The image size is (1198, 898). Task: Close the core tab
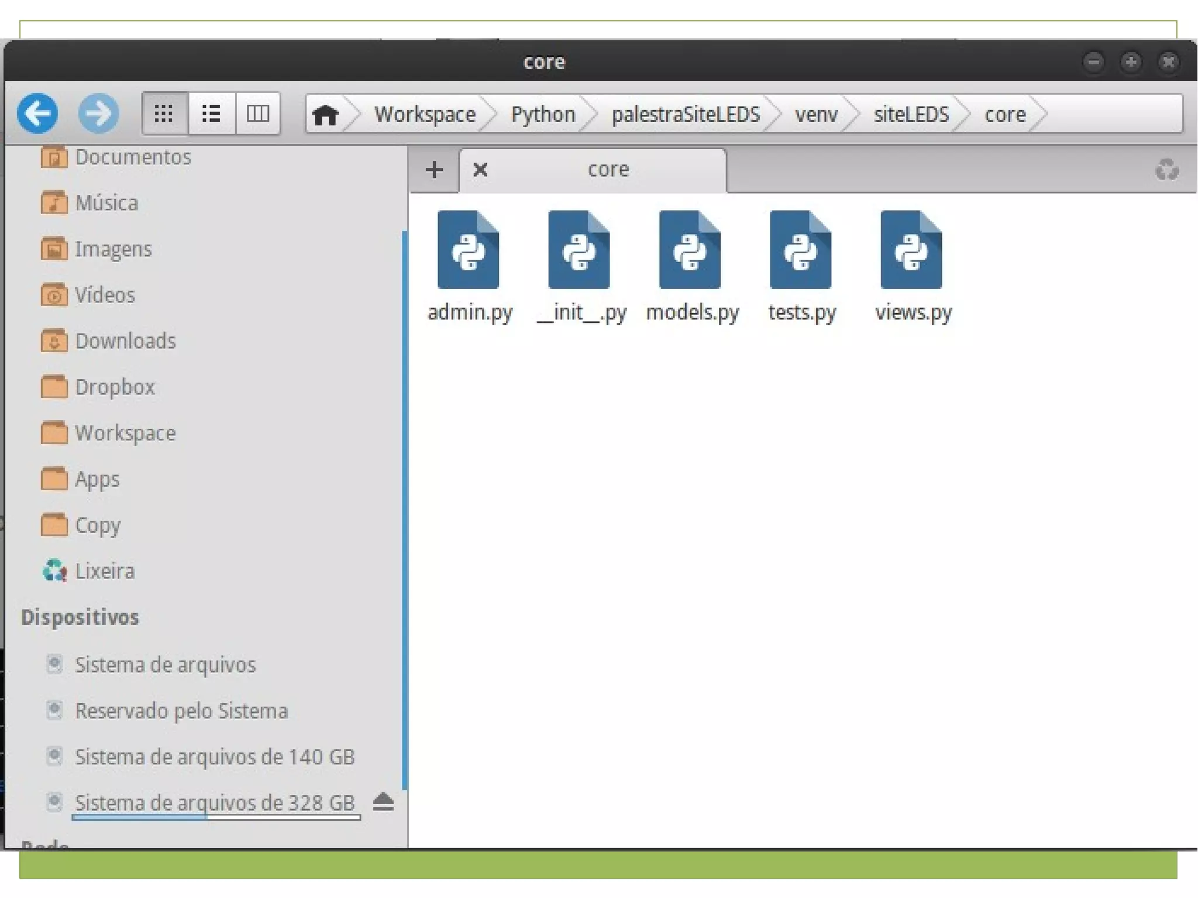(x=480, y=170)
